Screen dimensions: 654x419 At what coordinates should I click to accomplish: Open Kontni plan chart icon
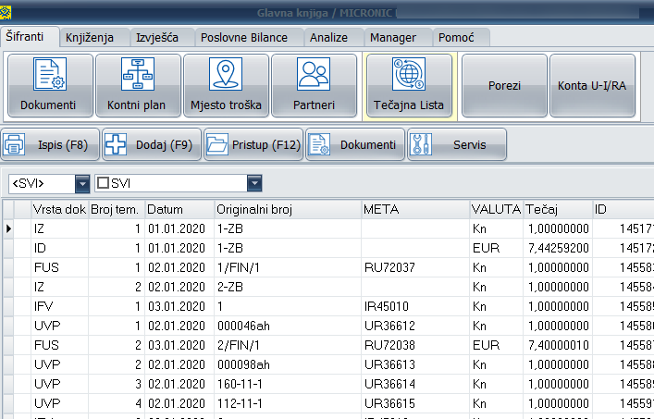point(137,75)
